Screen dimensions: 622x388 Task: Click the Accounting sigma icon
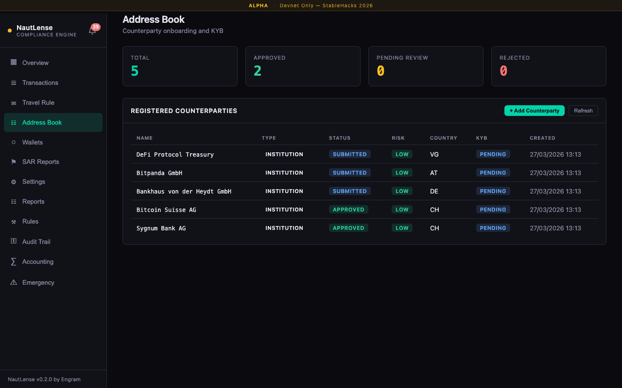coord(14,262)
